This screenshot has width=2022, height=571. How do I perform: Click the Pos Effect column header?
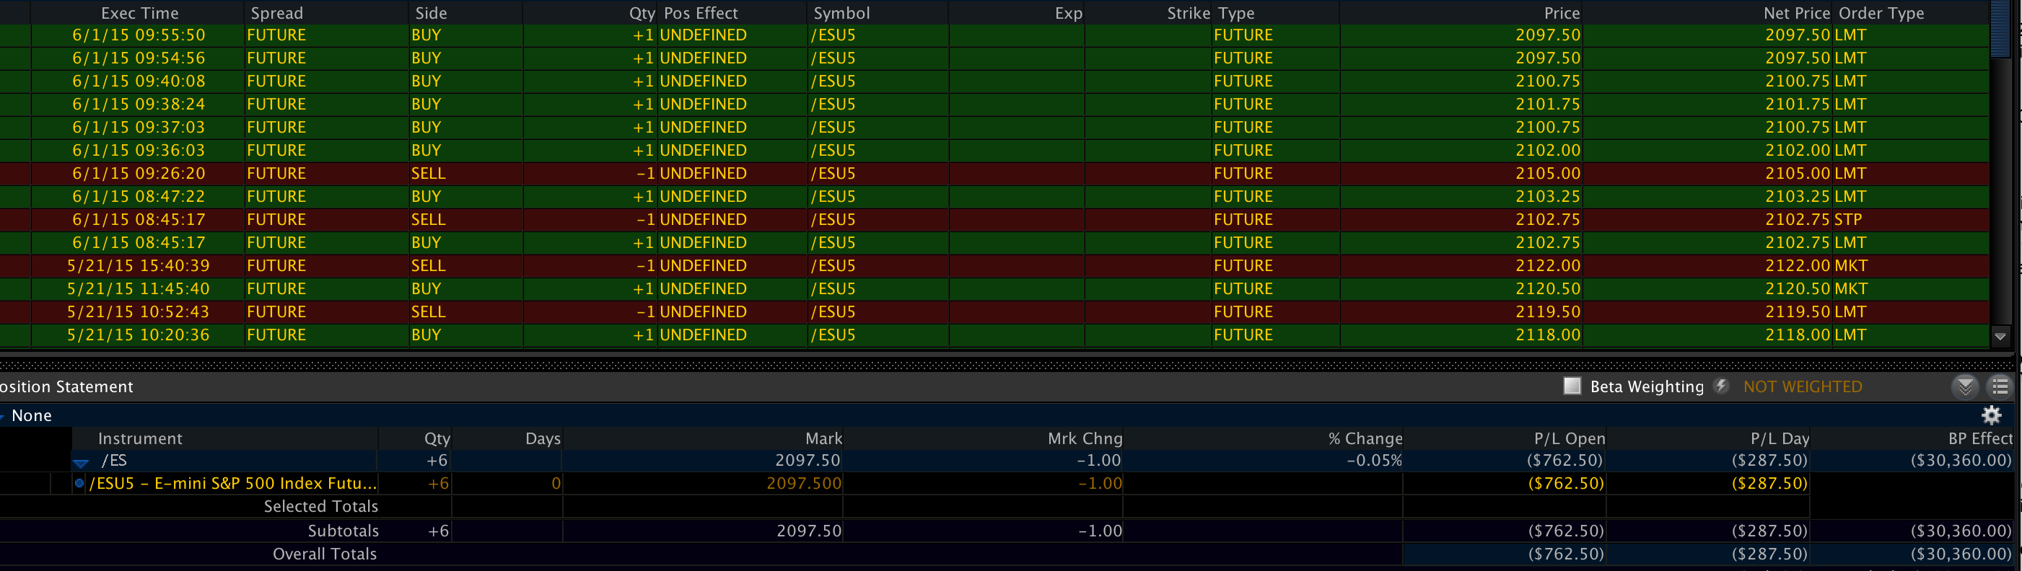point(701,12)
